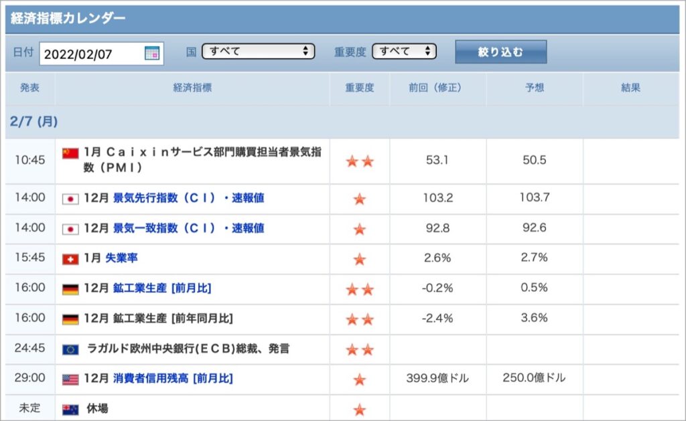Click the stars on ラガルド ECB row

point(360,350)
